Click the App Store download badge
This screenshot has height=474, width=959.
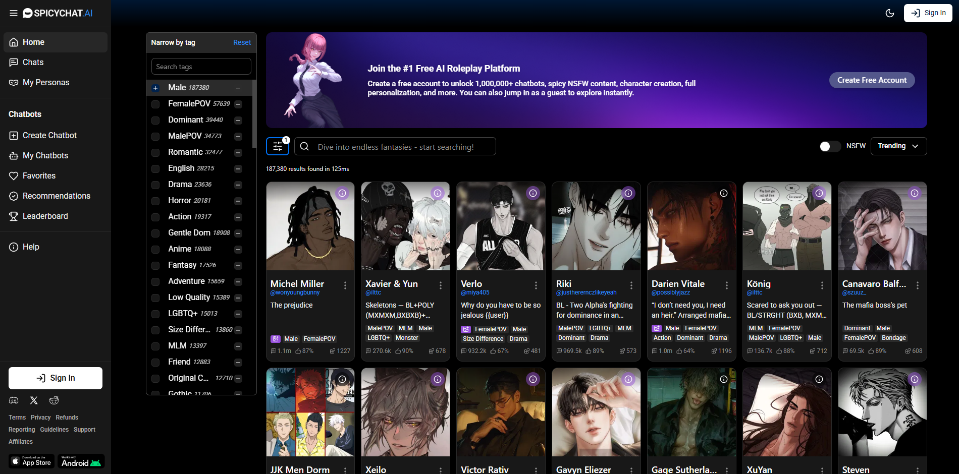tap(31, 461)
